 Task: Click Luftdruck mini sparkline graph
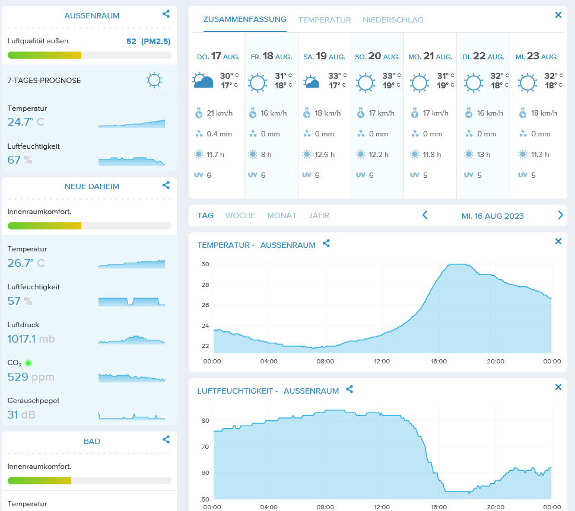[x=132, y=340]
